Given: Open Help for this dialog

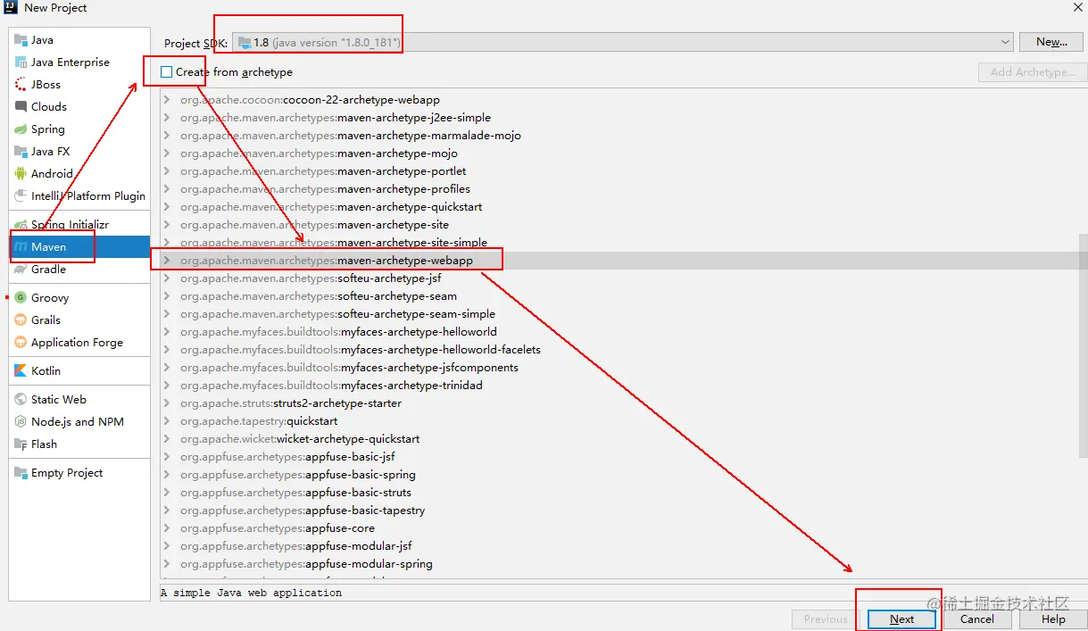Looking at the screenshot, I should click(1053, 619).
